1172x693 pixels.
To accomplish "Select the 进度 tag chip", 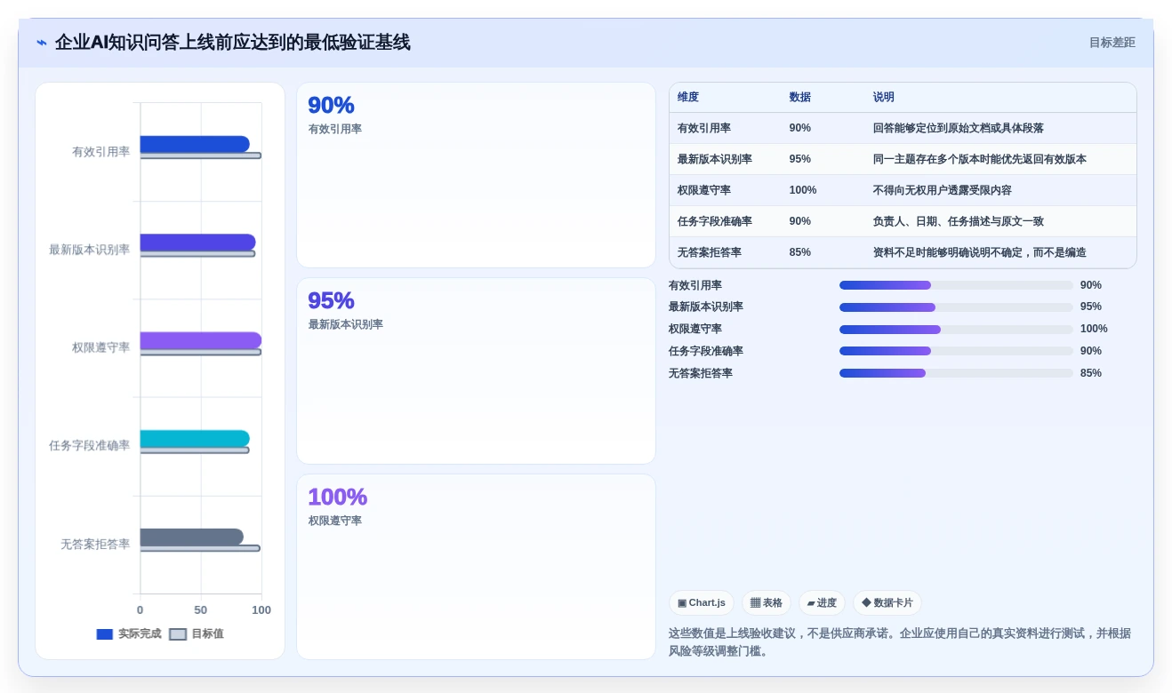I will (x=822, y=602).
